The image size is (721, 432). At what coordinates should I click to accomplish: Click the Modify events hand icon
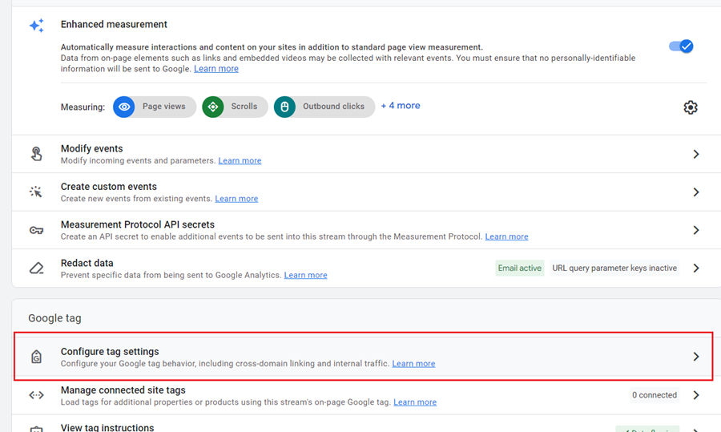click(x=36, y=154)
